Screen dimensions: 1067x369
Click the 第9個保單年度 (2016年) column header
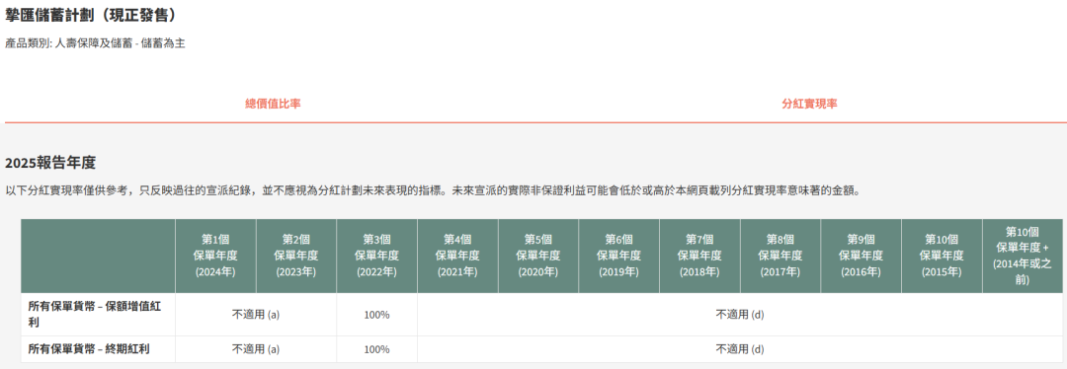[861, 256]
